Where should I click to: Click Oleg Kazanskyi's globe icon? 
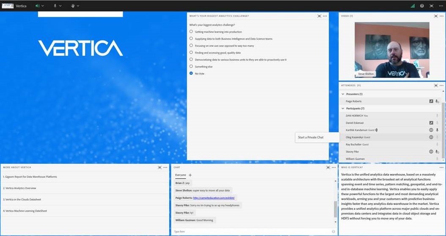click(x=431, y=137)
